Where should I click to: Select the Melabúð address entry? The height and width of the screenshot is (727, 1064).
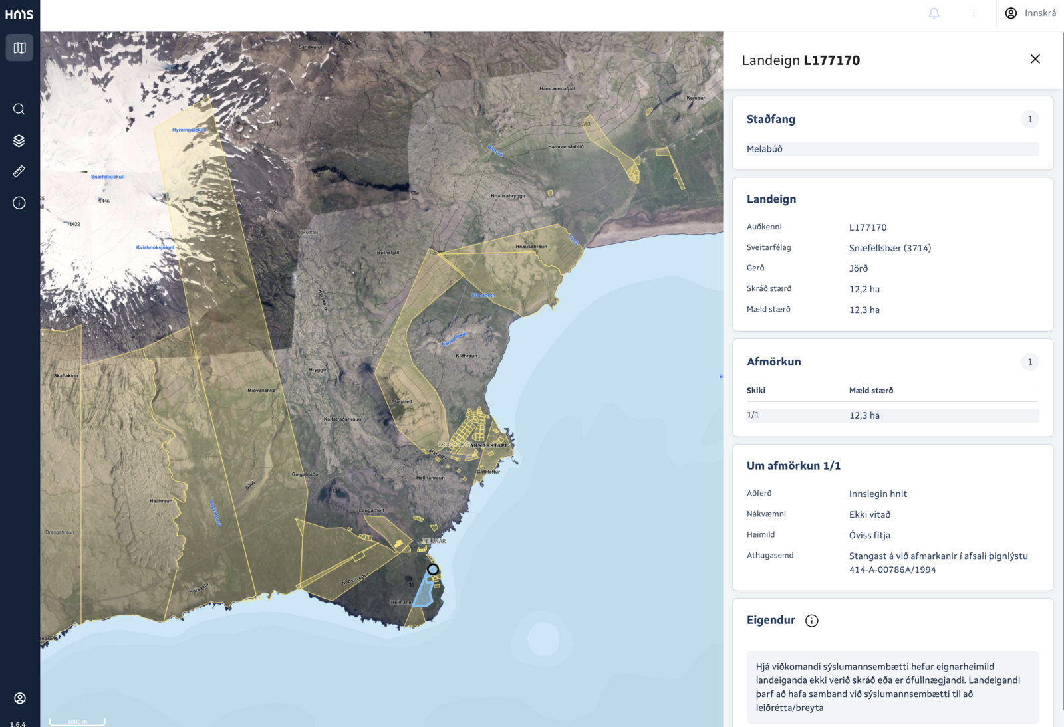click(892, 149)
